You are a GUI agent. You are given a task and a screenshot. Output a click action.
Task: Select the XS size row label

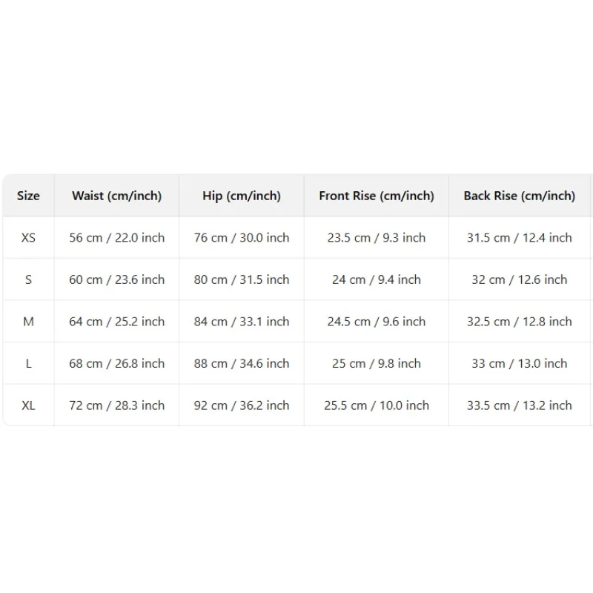pyautogui.click(x=28, y=237)
